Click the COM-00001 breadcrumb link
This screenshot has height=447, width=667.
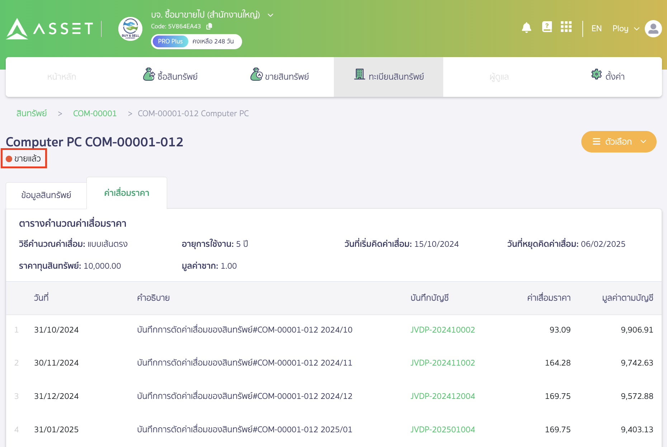[95, 113]
